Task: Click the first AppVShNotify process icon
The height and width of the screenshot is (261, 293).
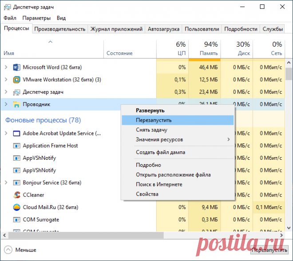Action: pos(16,158)
